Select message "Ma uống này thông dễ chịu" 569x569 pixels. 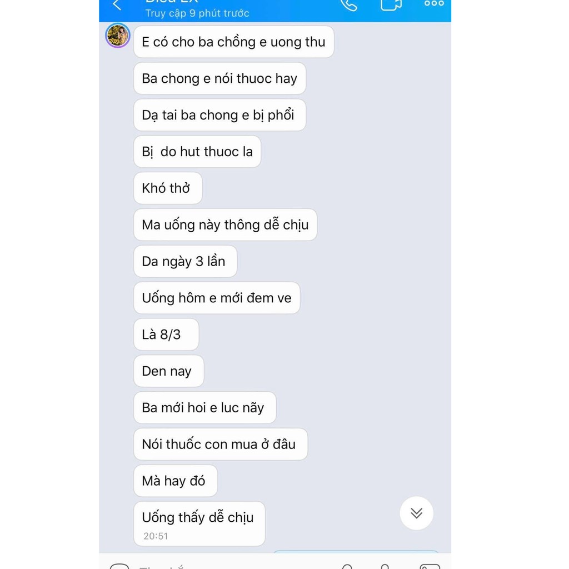click(x=225, y=224)
